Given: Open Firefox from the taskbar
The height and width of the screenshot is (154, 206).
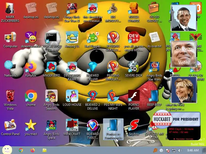Looking at the screenshot, I should point(33,150).
